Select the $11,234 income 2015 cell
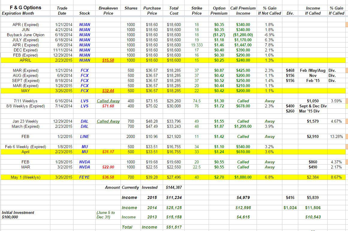Image resolution: width=348 pixels, height=231 pixels. (x=174, y=198)
